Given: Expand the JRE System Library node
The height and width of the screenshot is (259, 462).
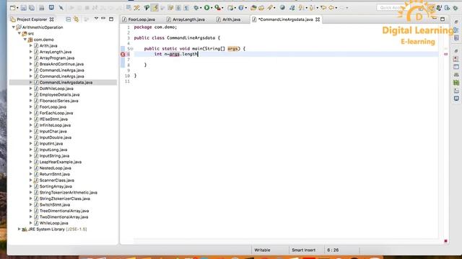Looking at the screenshot, I should point(19,229).
